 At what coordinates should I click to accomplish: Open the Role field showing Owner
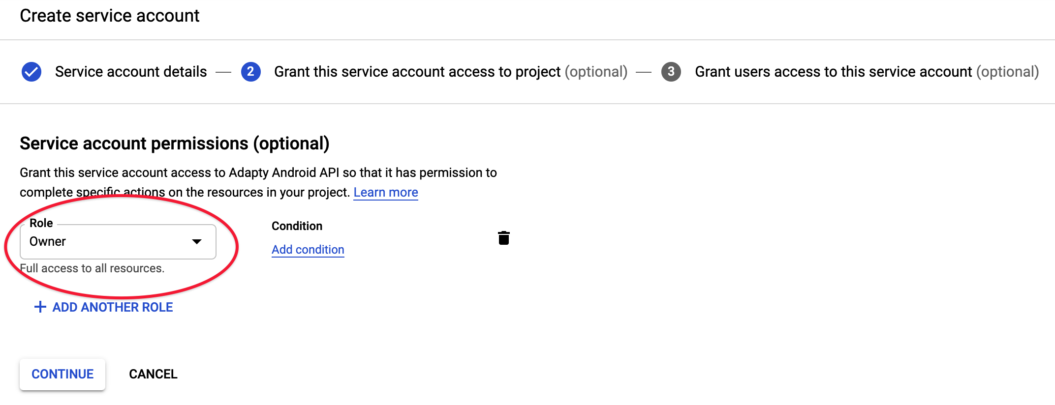pyautogui.click(x=108, y=241)
